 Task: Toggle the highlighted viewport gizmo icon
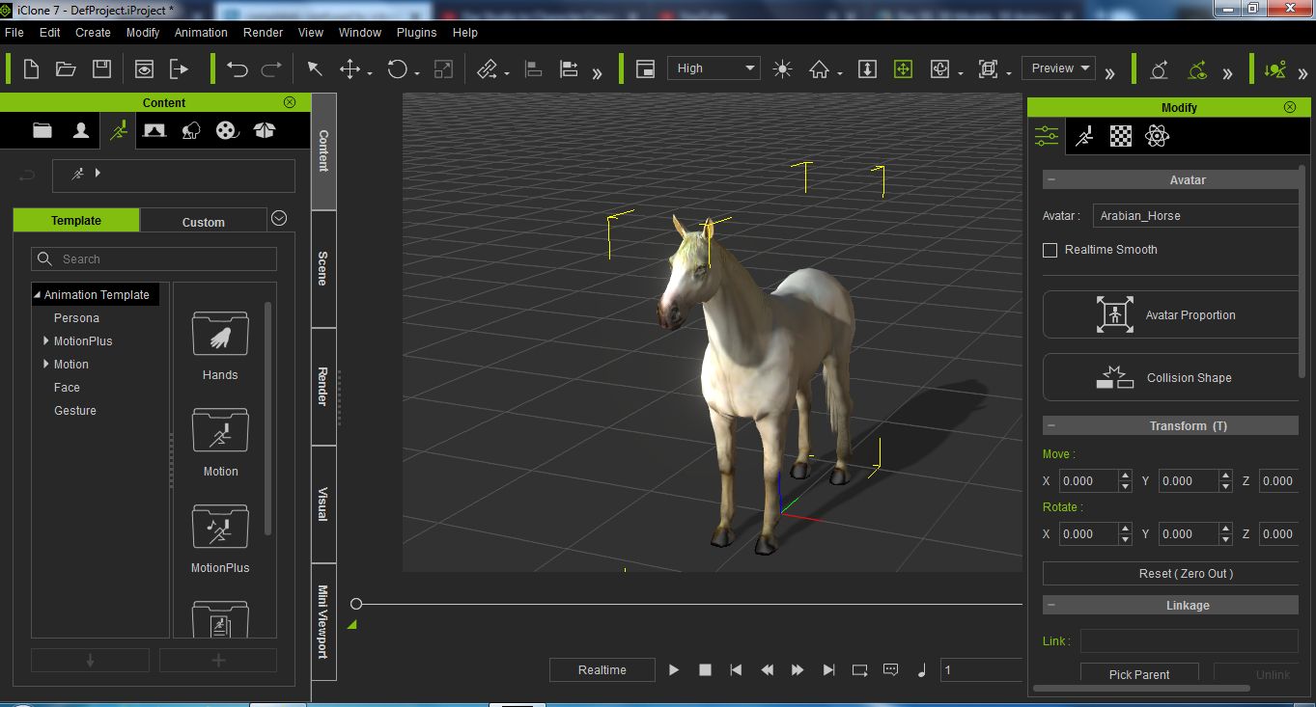pos(903,68)
